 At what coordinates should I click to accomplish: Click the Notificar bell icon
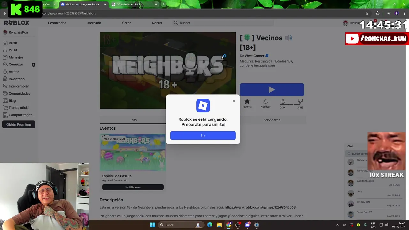[266, 102]
